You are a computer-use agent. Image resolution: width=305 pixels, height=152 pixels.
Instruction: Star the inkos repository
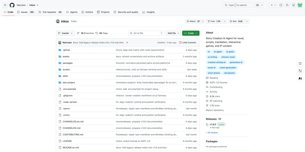(x=237, y=21)
